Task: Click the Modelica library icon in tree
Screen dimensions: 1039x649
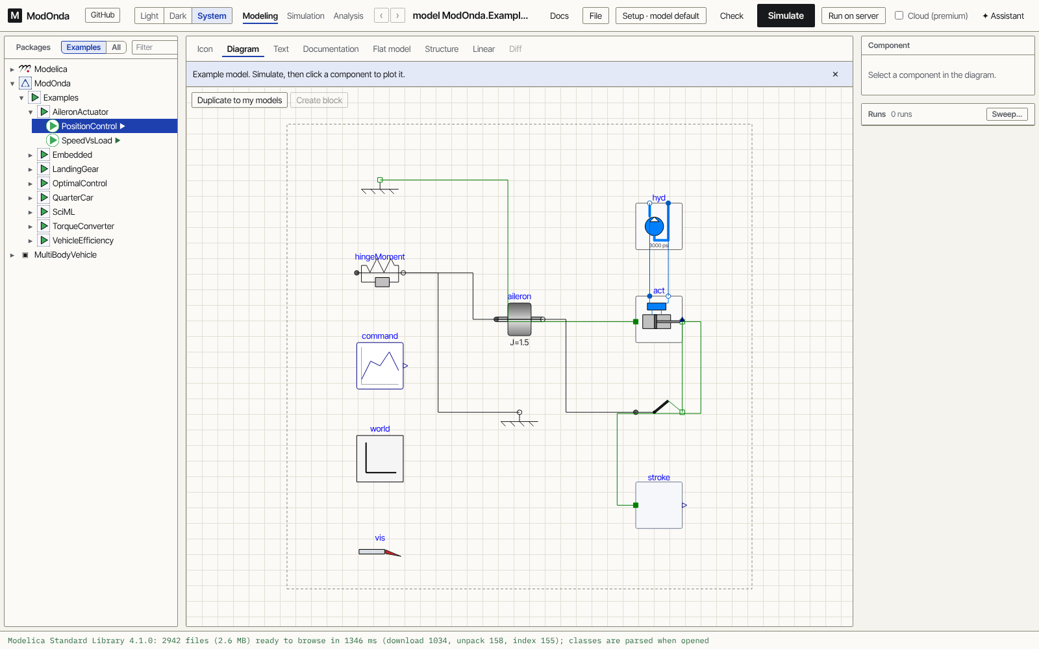Action: [x=25, y=69]
